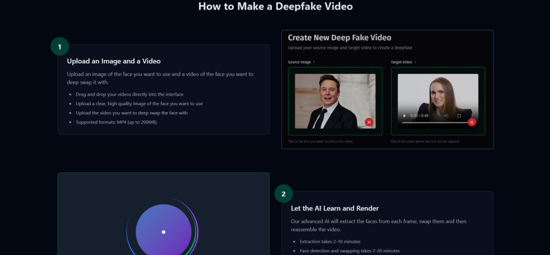Image resolution: width=550 pixels, height=255 pixels.
Task: Click 'Upload your source image and target video' subtitle
Action: [350, 48]
